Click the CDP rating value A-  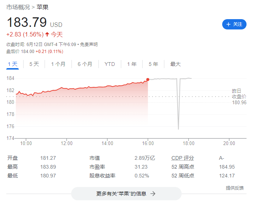point(221,158)
